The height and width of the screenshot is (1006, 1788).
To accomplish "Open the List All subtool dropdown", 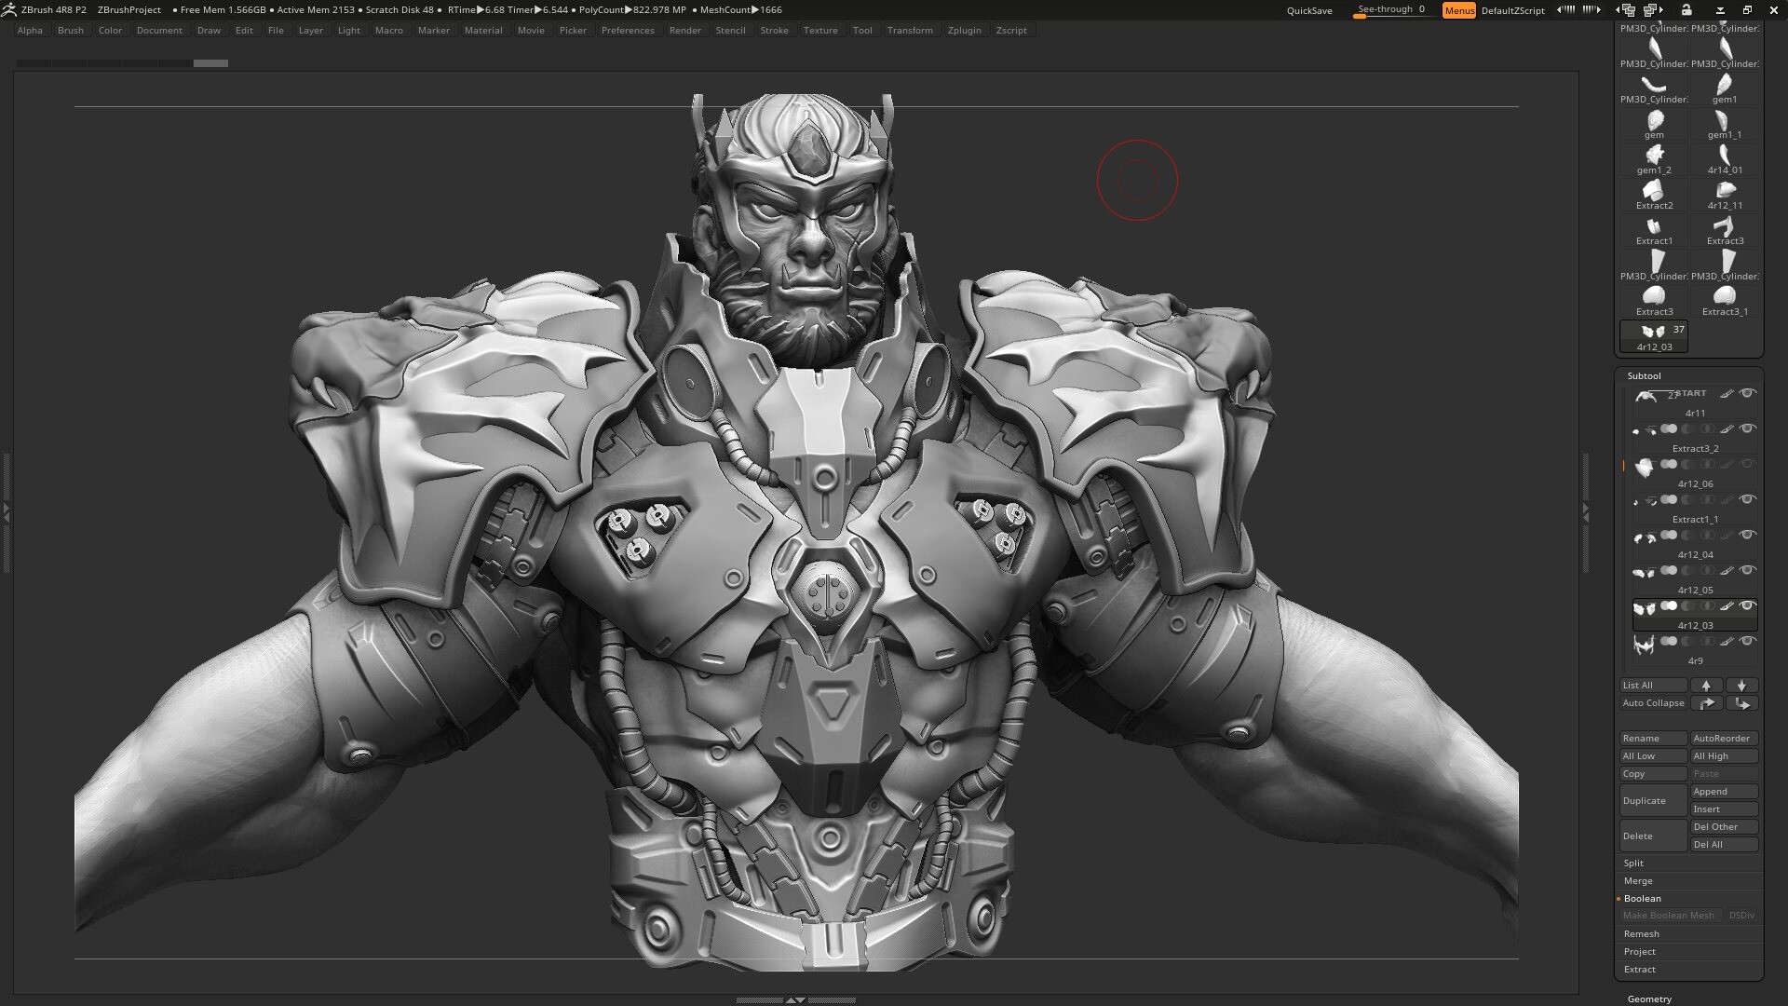I will [x=1653, y=686].
